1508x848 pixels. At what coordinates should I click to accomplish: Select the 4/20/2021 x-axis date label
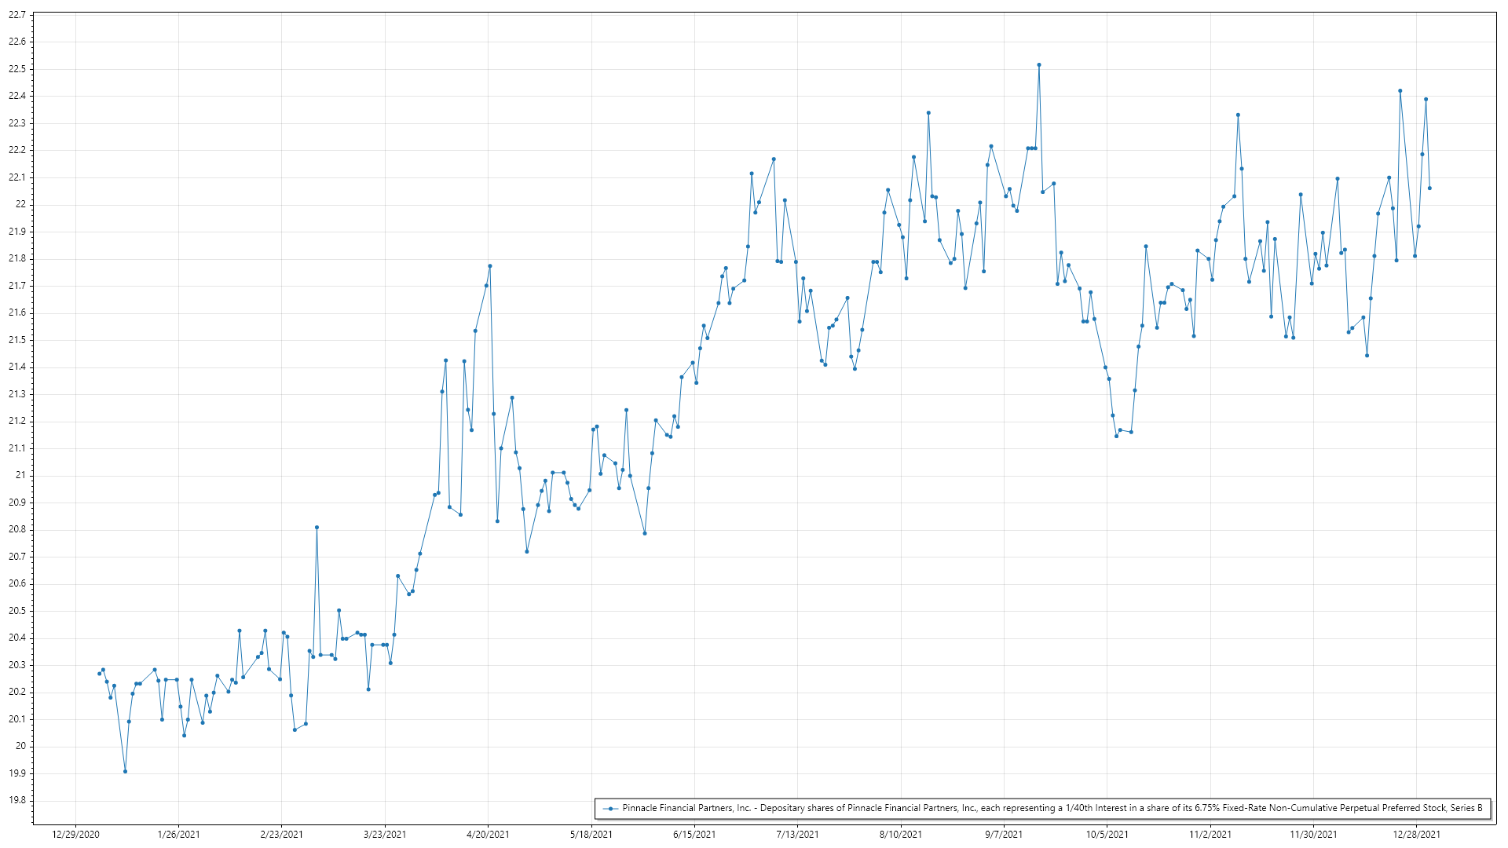pyautogui.click(x=488, y=835)
